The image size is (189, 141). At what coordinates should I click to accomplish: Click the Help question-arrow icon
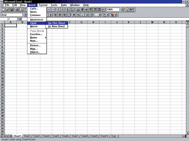click(132, 10)
